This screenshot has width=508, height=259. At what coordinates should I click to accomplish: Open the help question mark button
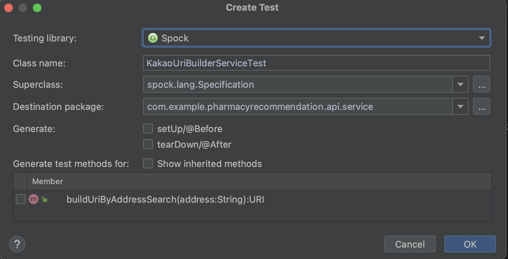coord(17,244)
